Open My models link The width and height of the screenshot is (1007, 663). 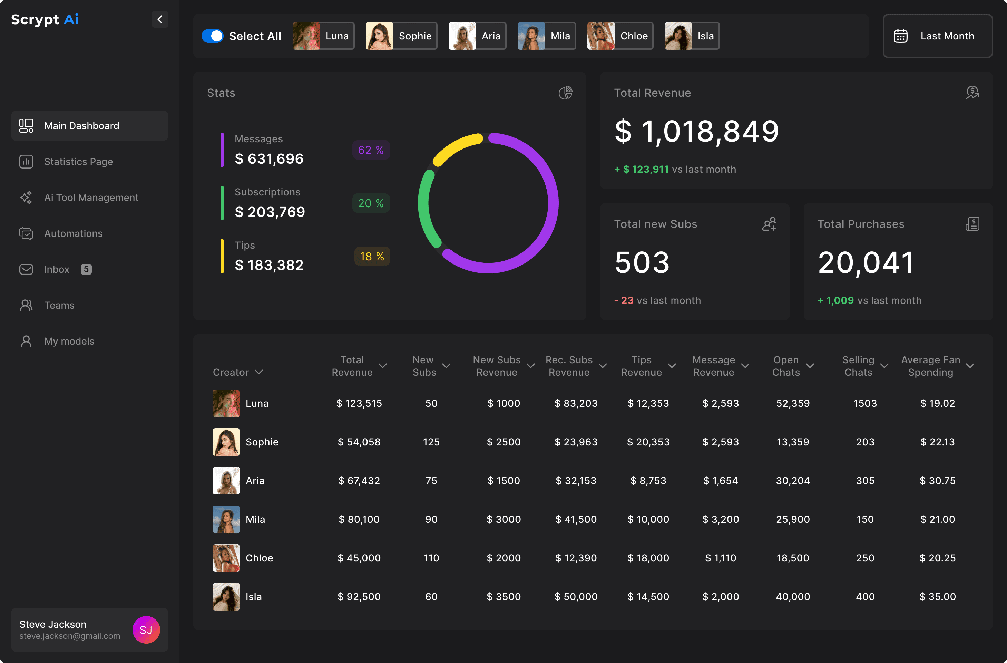click(69, 341)
